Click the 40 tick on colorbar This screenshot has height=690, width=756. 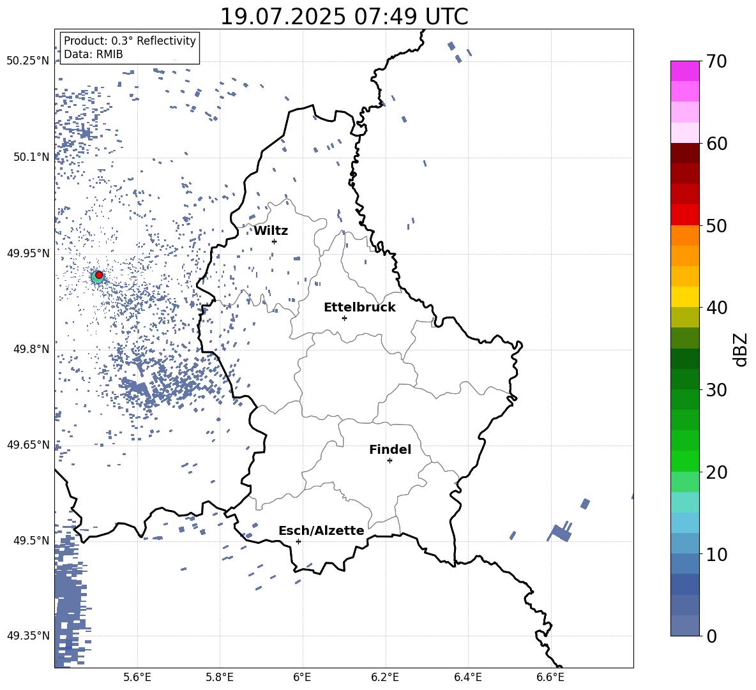click(716, 308)
